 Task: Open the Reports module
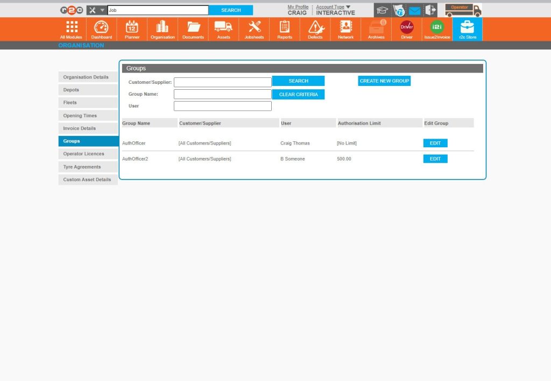pyautogui.click(x=284, y=30)
